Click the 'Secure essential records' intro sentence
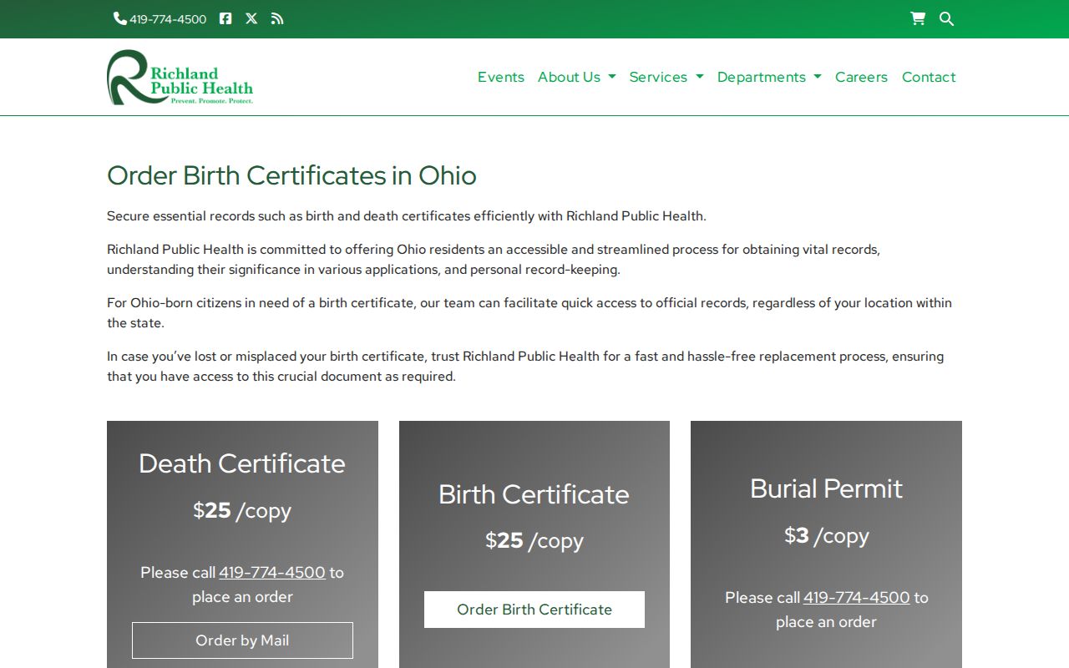 (x=407, y=216)
